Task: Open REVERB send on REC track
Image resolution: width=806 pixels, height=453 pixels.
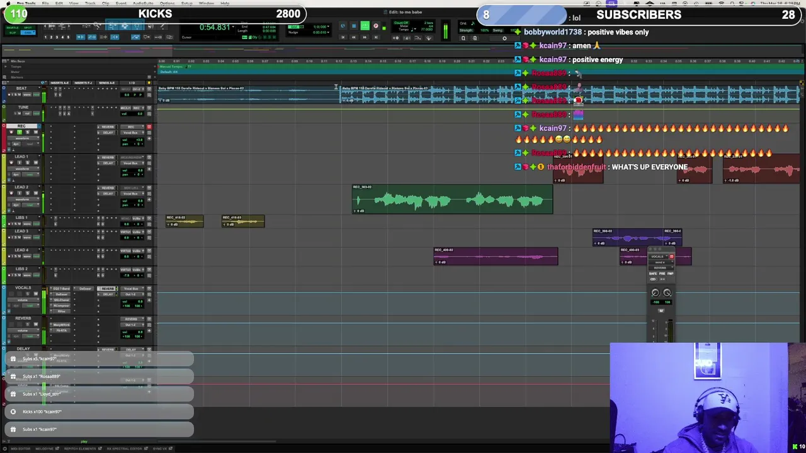Action: point(107,127)
